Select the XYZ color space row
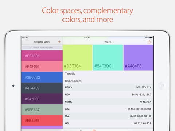The height and width of the screenshot is (131, 175). pos(108,109)
